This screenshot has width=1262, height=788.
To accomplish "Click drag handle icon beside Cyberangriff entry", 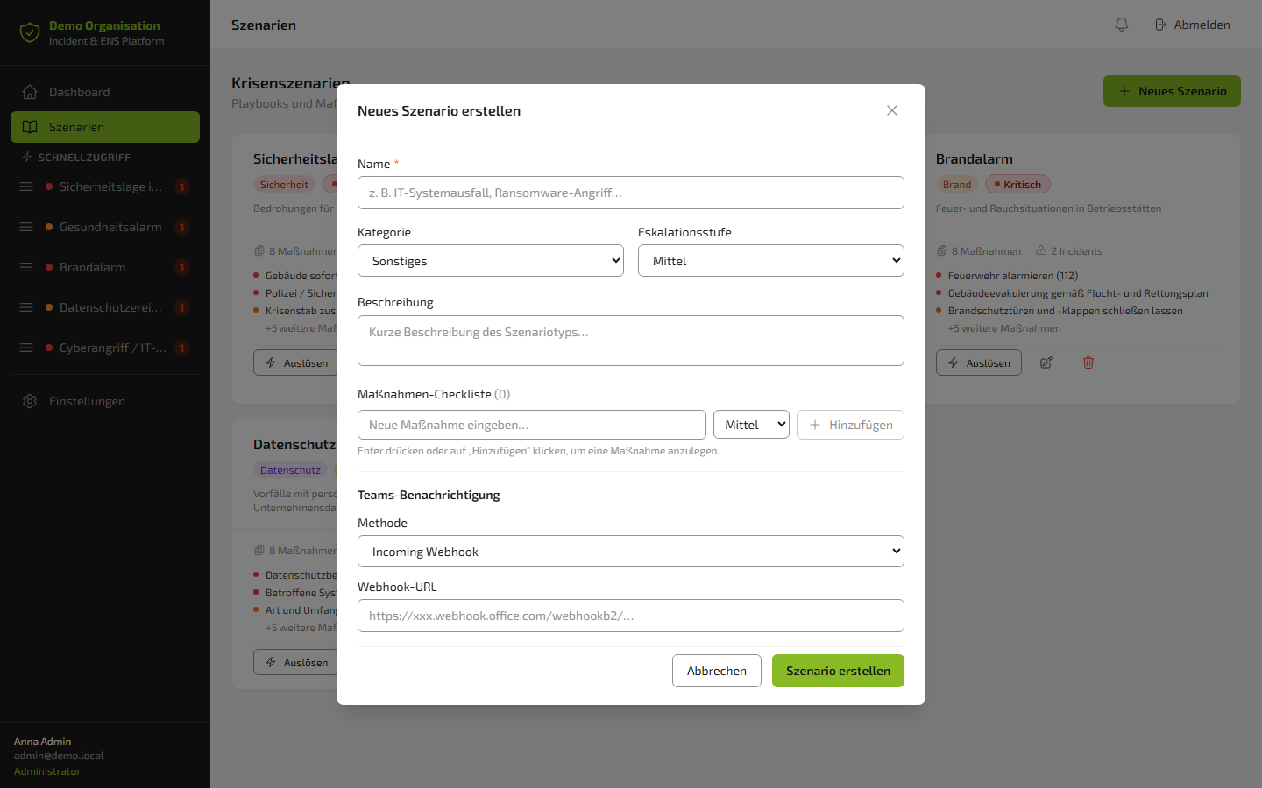I will click(x=26, y=348).
